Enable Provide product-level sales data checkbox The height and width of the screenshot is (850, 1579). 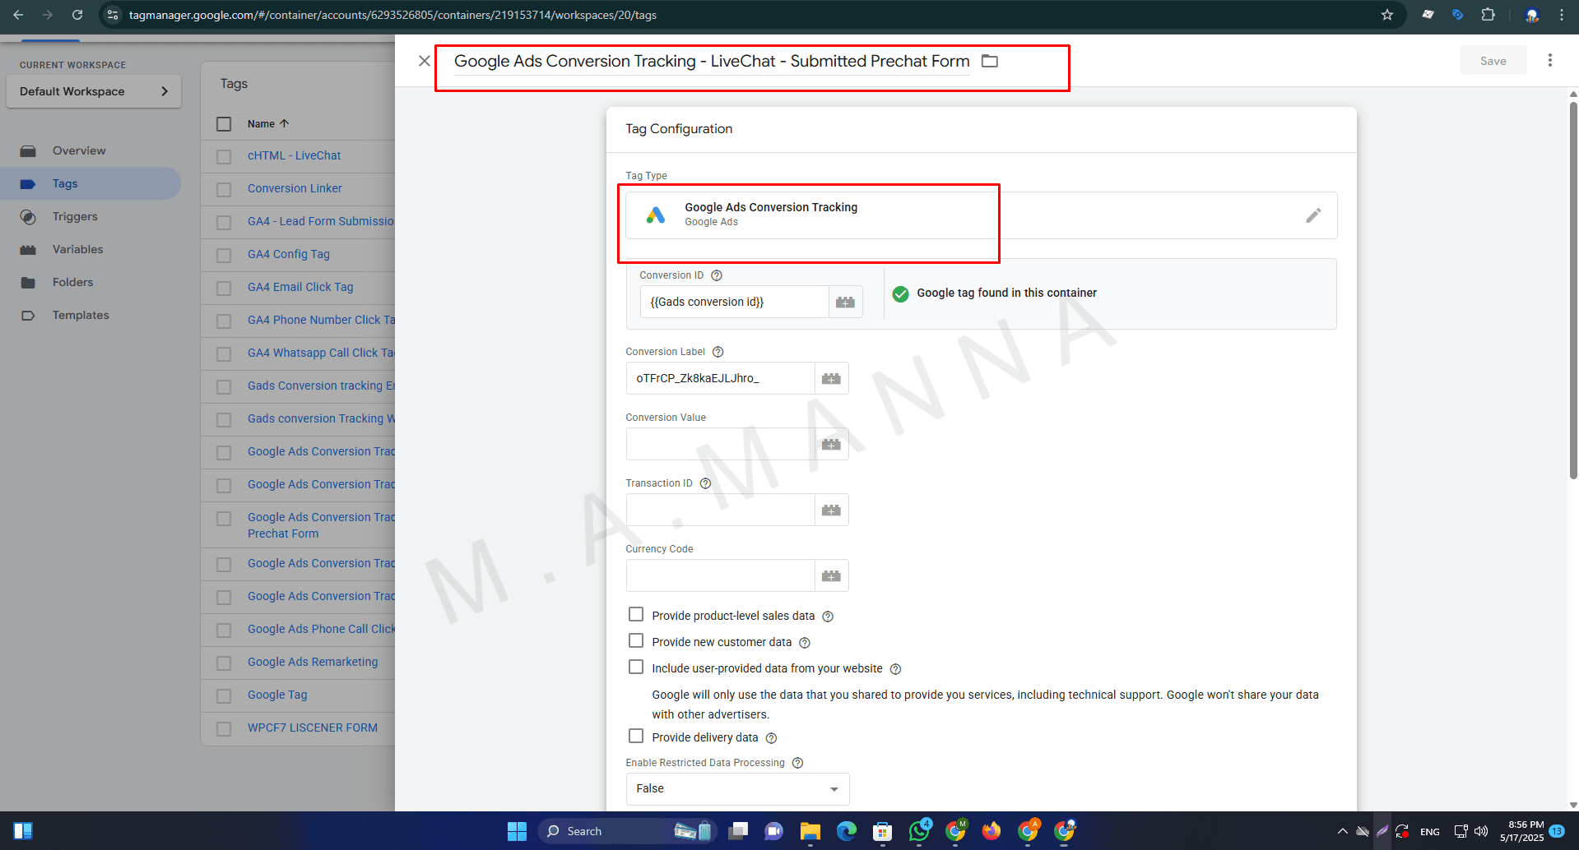click(x=636, y=615)
